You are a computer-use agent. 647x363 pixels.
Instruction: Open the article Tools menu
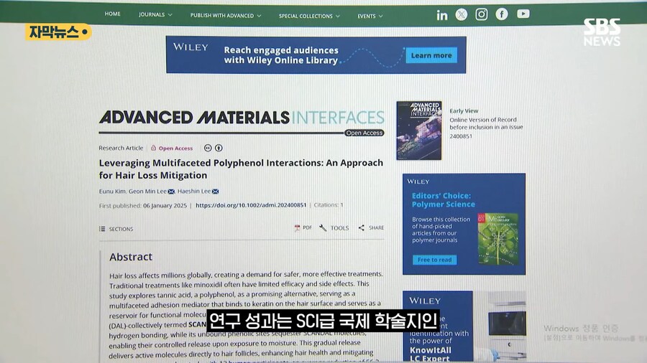click(334, 228)
